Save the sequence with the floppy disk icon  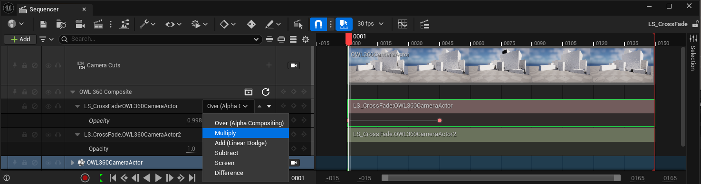pyautogui.click(x=43, y=24)
